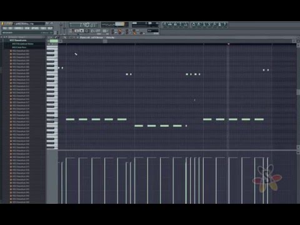Open the FILE menu

tap(4, 28)
